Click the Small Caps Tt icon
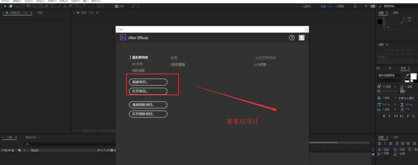Image resolution: width=418 pixels, height=165 pixels. point(402,116)
